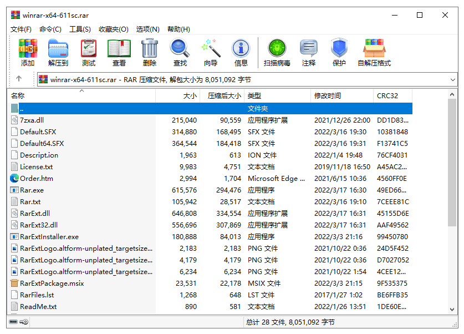Sort files by 名称 column header
This screenshot has width=464, height=334.
pyautogui.click(x=81, y=95)
